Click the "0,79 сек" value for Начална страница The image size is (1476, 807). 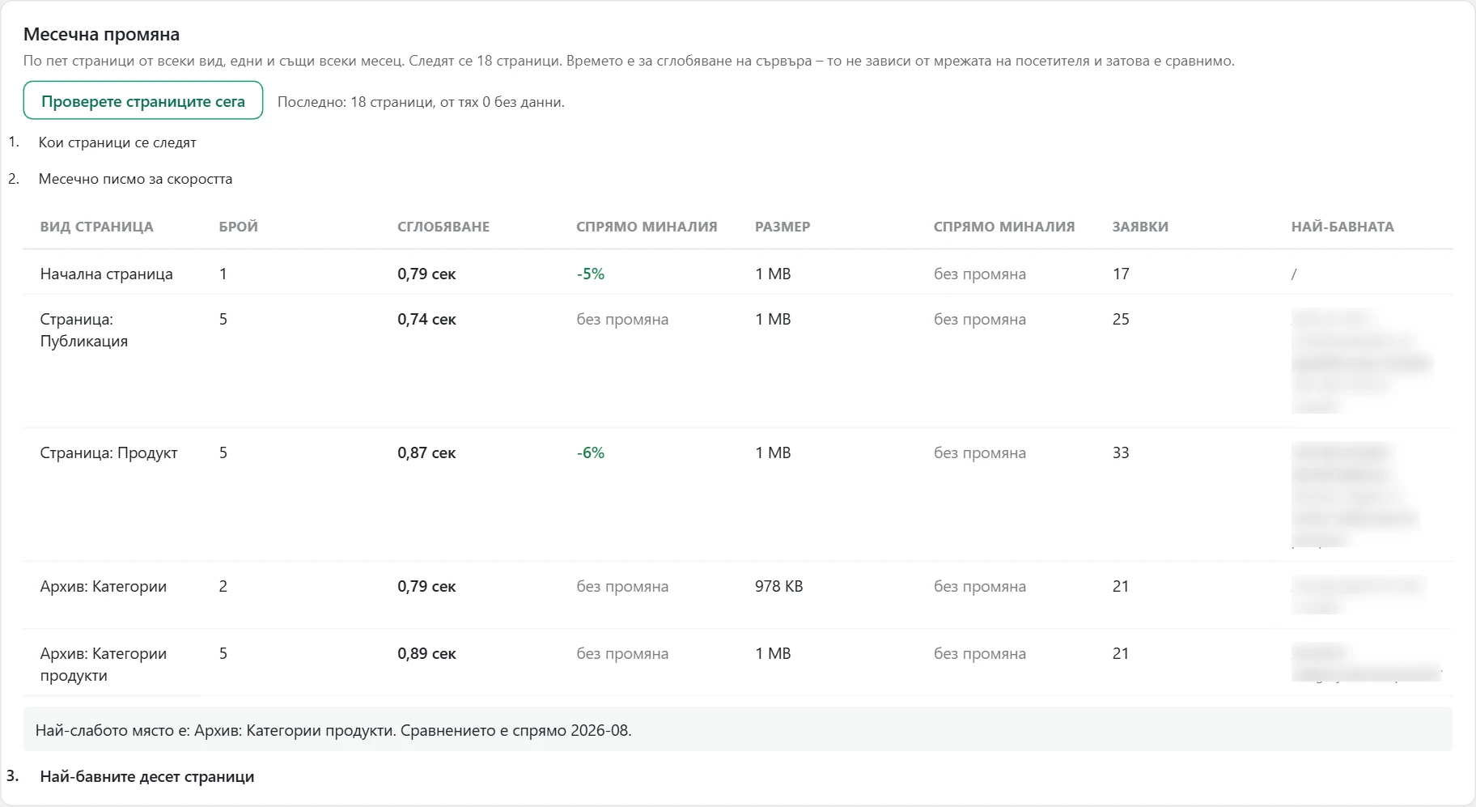click(426, 274)
